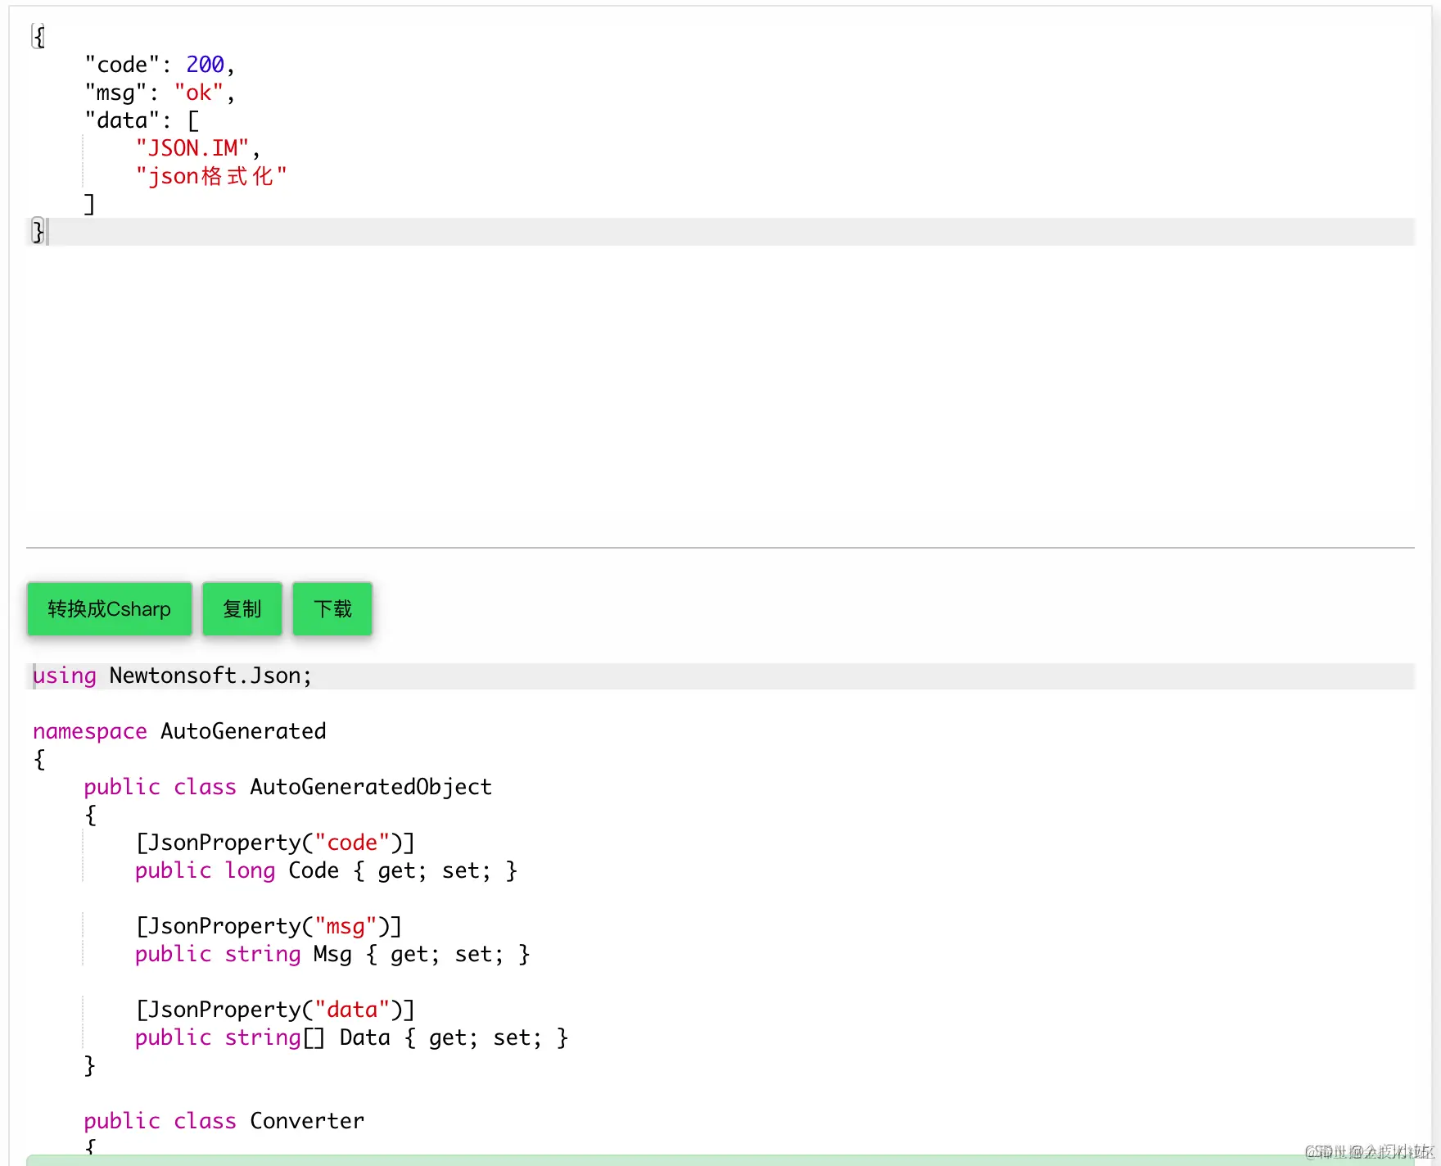Click the public class AutoGeneratedObject line
The image size is (1441, 1166).
click(287, 787)
